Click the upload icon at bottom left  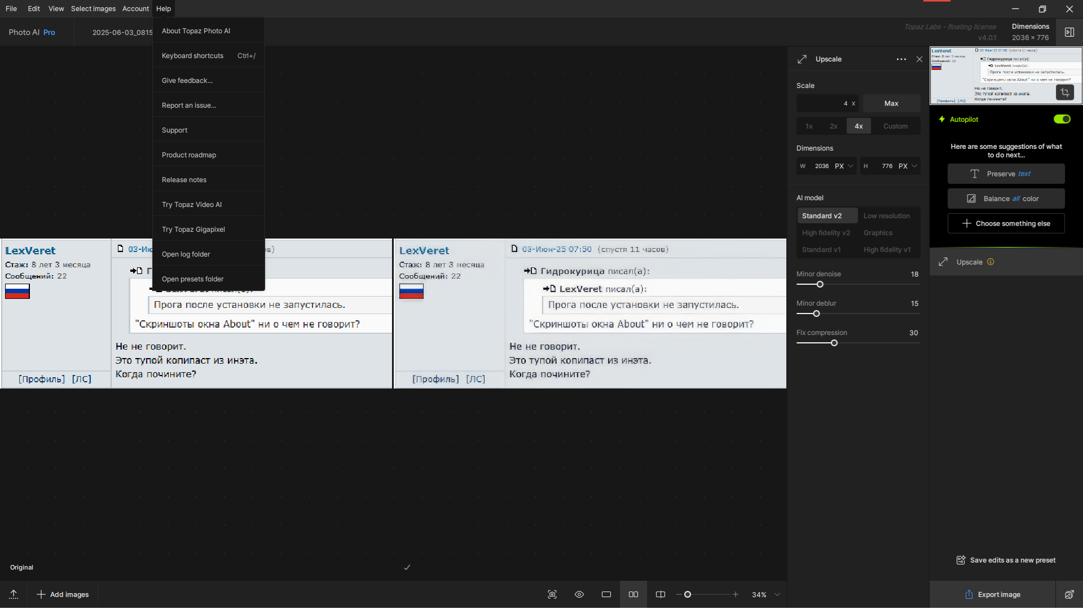tap(14, 594)
